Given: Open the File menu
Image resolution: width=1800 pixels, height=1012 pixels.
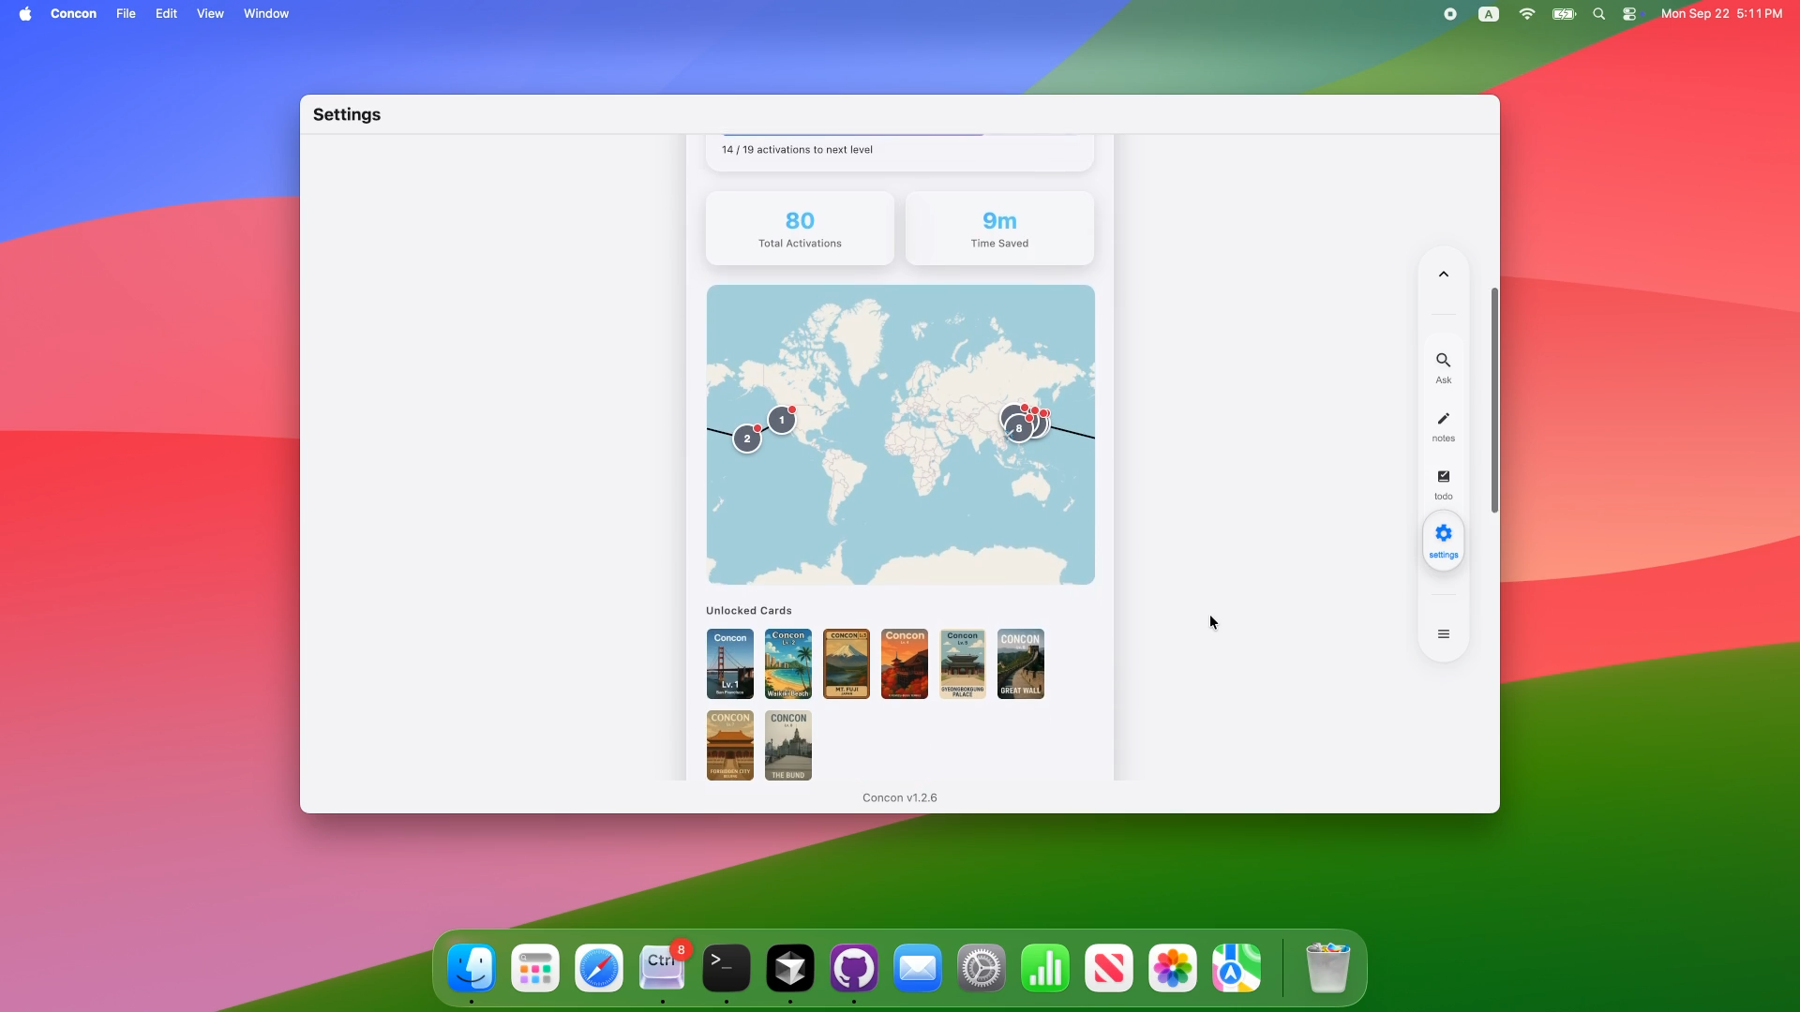Looking at the screenshot, I should tap(126, 13).
